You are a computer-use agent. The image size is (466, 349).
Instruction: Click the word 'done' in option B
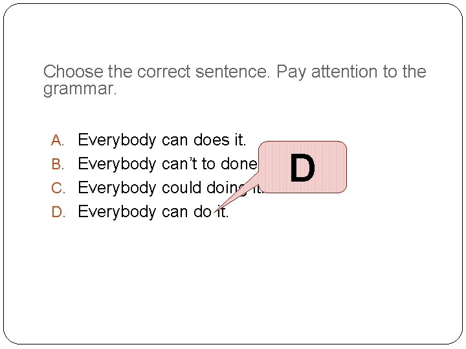tap(239, 164)
